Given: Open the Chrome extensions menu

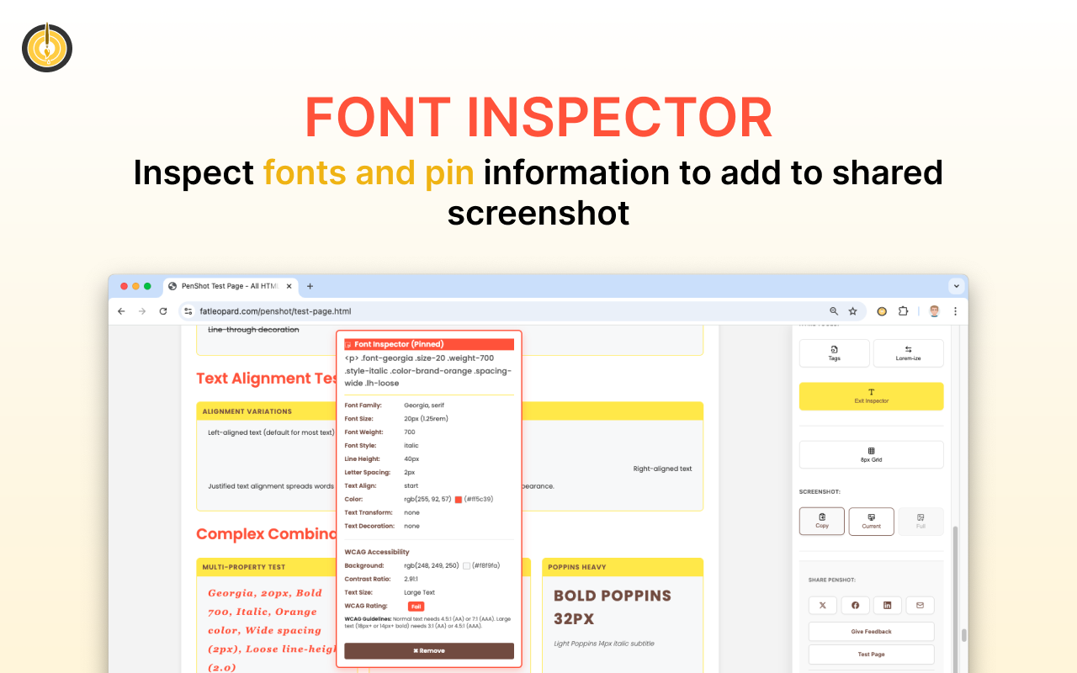Looking at the screenshot, I should [903, 310].
